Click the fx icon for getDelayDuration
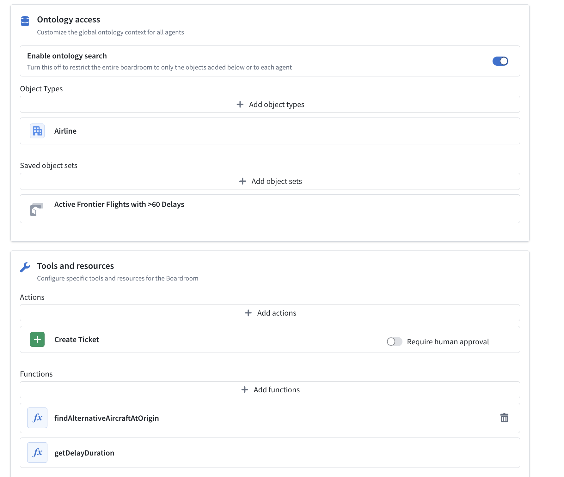564x477 pixels. pos(37,453)
